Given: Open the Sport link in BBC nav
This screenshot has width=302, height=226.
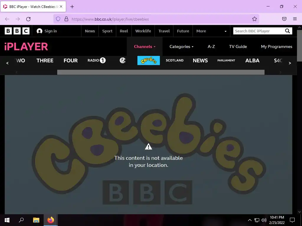Looking at the screenshot, I should (107, 31).
